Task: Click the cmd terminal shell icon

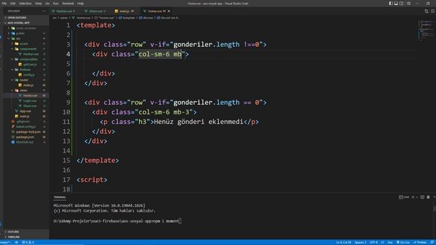Action: (404, 197)
